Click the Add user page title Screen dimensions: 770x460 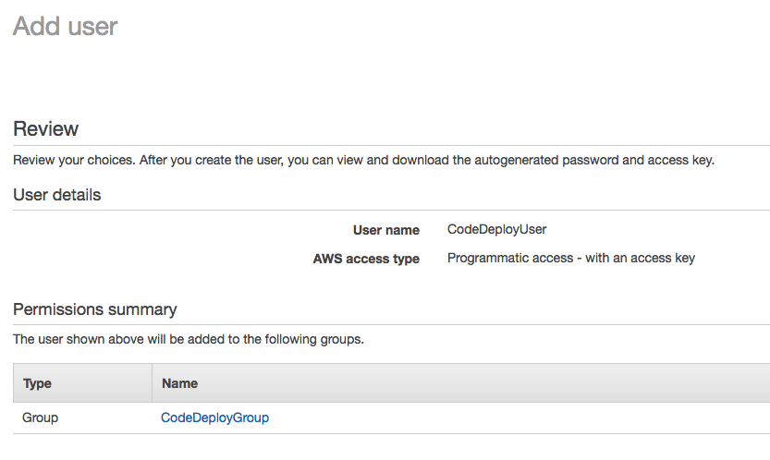[66, 26]
